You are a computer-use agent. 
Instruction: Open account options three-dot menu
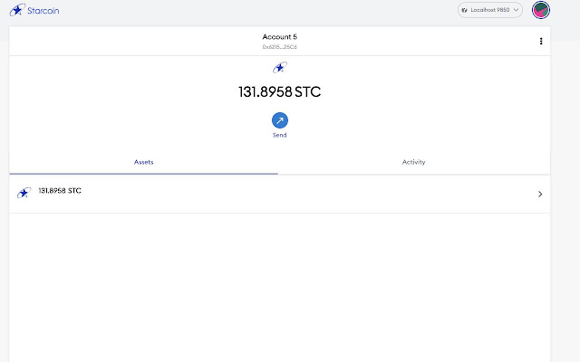541,41
